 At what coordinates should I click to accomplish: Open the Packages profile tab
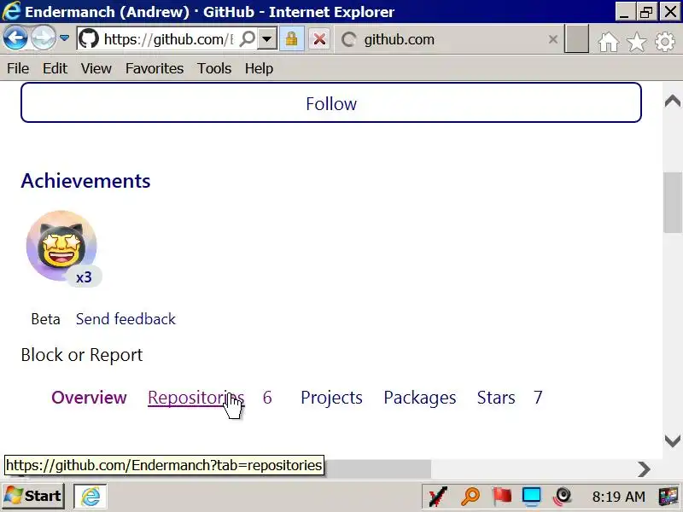[x=420, y=398]
